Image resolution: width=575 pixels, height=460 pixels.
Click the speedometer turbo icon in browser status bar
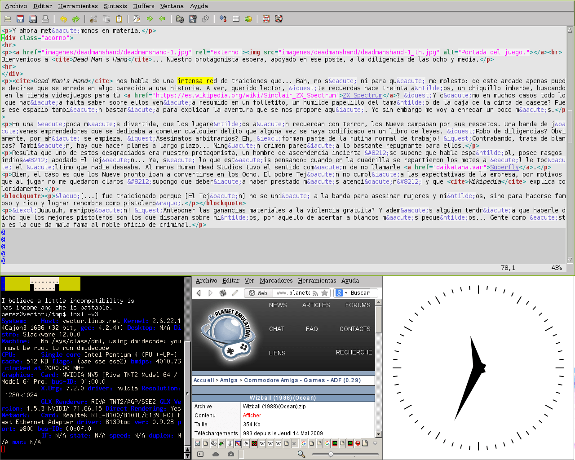click(x=231, y=454)
